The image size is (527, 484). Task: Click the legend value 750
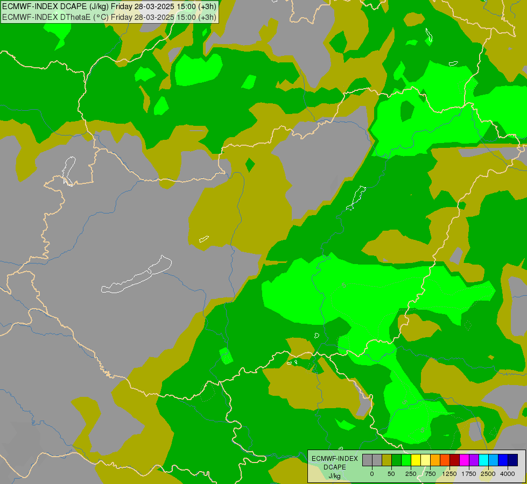pos(430,474)
